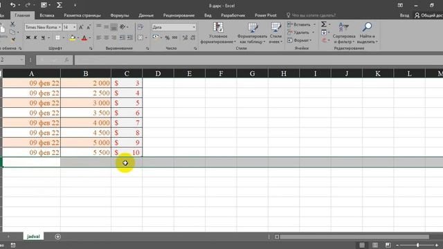Decrease font size with the small A icon
This screenshot has height=249, width=443.
pyautogui.click(x=89, y=28)
